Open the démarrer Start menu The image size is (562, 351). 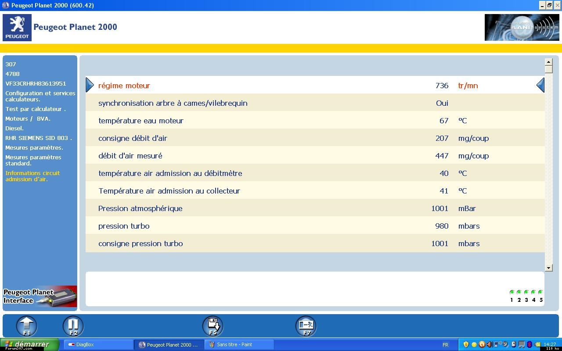coord(29,344)
